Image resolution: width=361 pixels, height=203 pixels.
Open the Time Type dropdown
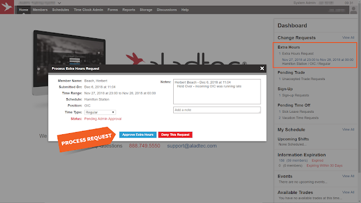(x=100, y=112)
